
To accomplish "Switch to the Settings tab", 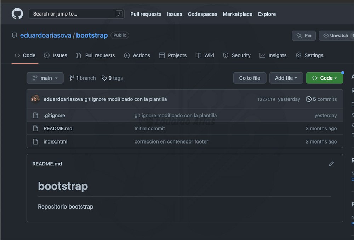I will 309,55.
